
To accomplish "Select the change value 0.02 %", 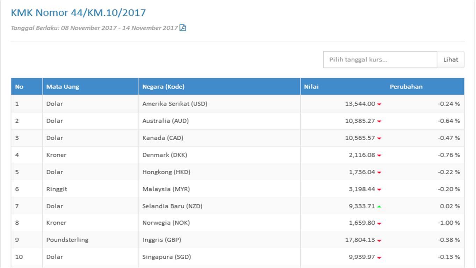I will coord(450,206).
